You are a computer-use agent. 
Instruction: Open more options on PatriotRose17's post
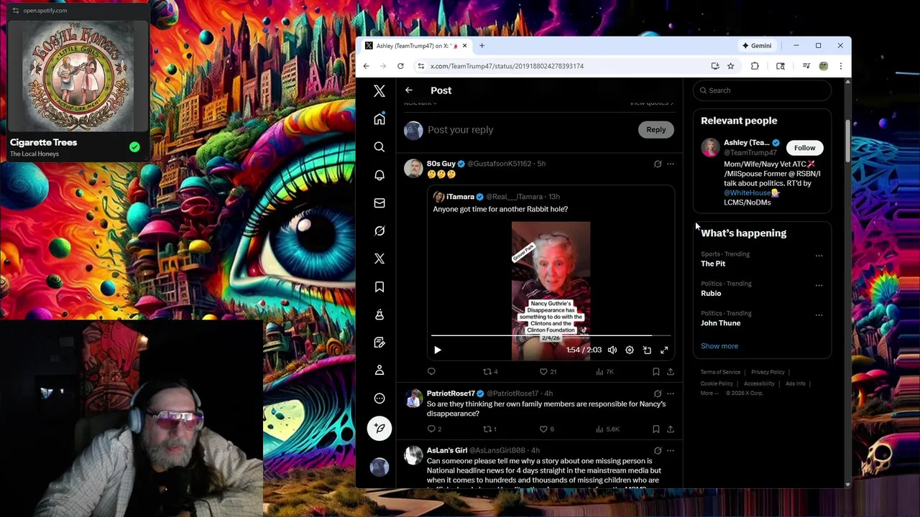click(x=671, y=393)
